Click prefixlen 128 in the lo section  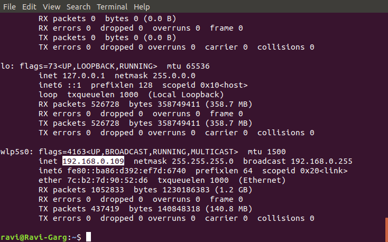click(122, 85)
